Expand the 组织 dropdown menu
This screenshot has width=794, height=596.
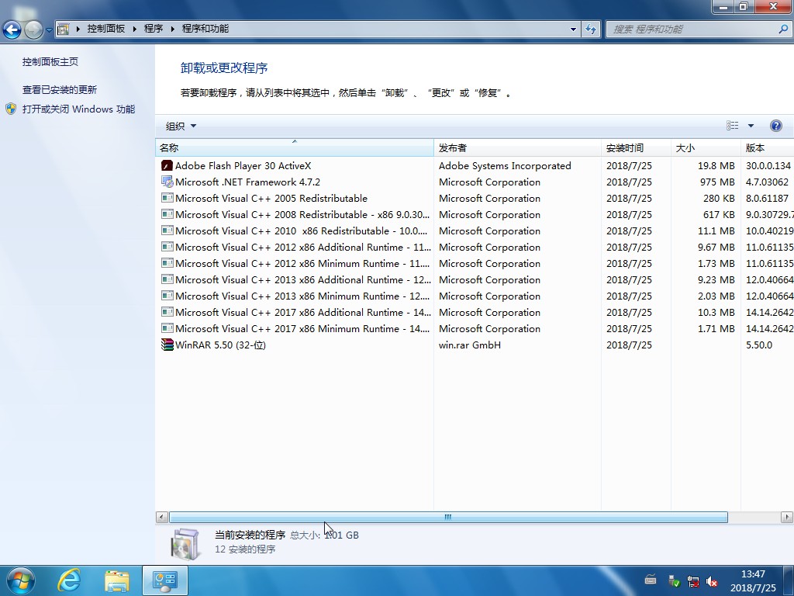181,126
